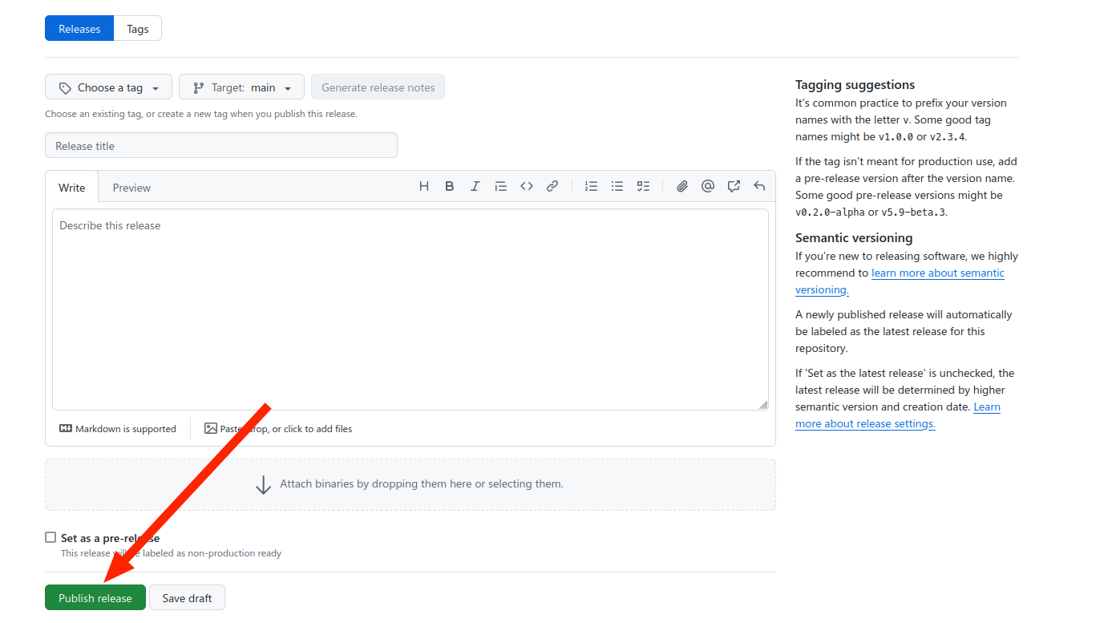The image size is (1100, 623).
Task: Expand the Target: main branch dropdown
Action: pos(241,87)
